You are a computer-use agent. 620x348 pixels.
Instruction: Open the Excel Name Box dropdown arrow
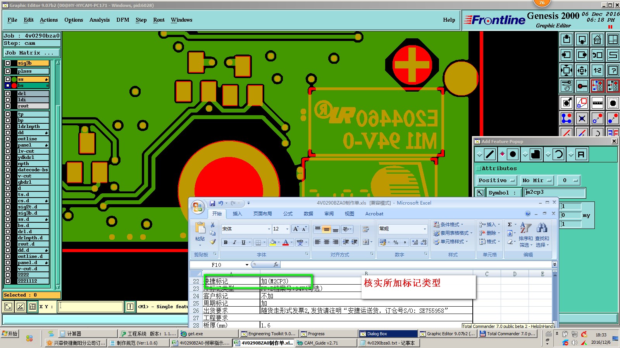247,265
